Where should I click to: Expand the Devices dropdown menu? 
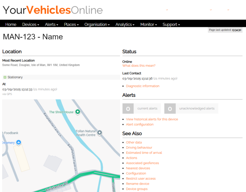click(x=30, y=24)
